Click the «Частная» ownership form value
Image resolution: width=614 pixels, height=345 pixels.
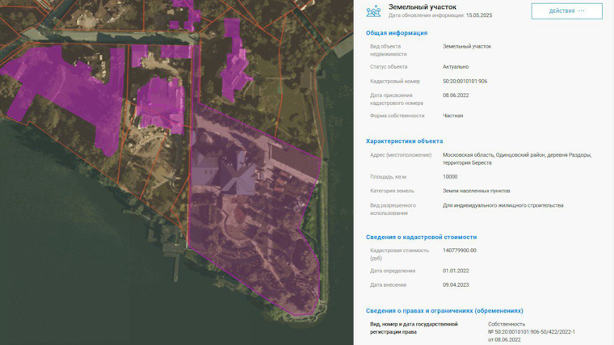(452, 116)
